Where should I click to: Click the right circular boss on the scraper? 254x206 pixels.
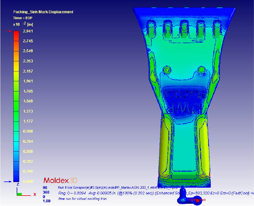pyautogui.click(x=201, y=70)
